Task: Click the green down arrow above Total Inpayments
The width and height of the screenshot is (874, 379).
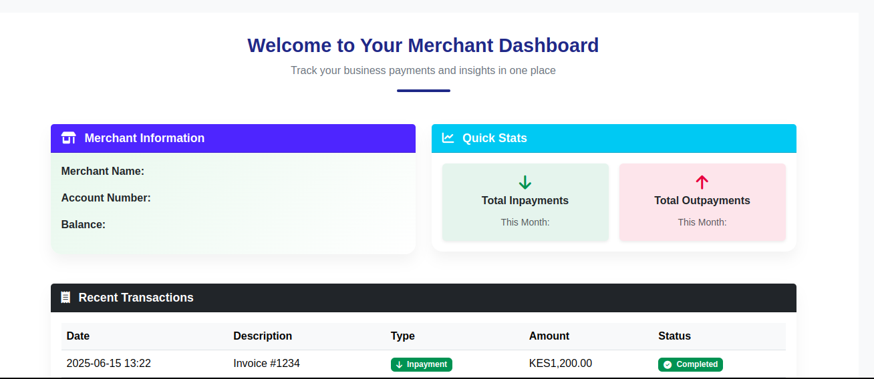Action: 525,182
